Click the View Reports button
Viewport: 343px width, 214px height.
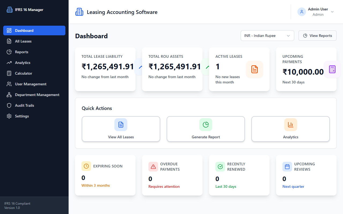pyautogui.click(x=318, y=36)
